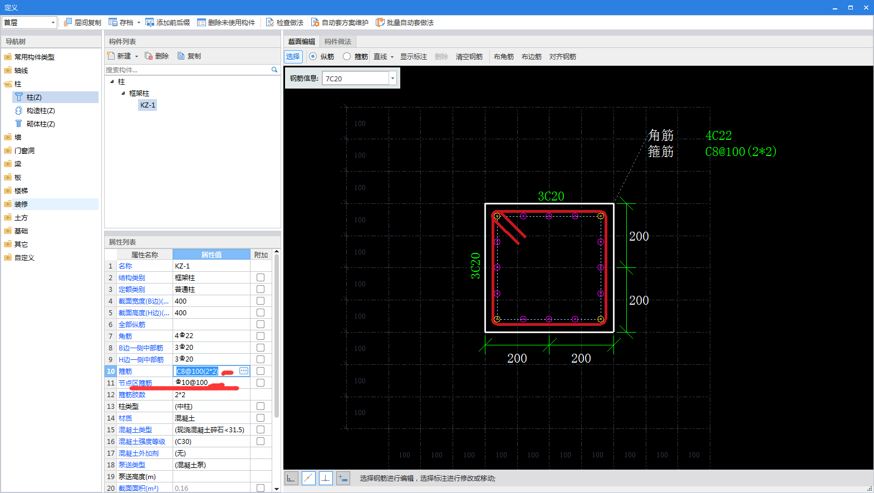Click the 添加前后缀 icon
The height and width of the screenshot is (493, 874).
point(150,22)
